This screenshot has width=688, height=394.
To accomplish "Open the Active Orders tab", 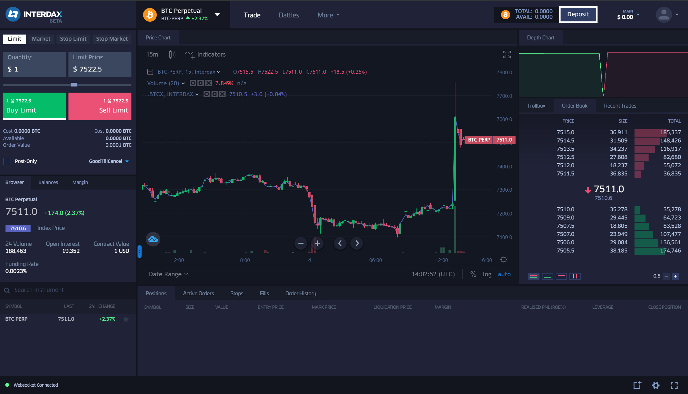I will point(198,293).
